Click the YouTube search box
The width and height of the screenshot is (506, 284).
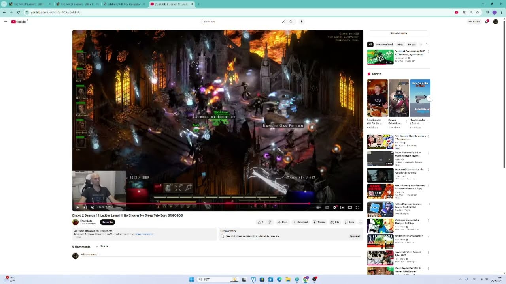241,21
